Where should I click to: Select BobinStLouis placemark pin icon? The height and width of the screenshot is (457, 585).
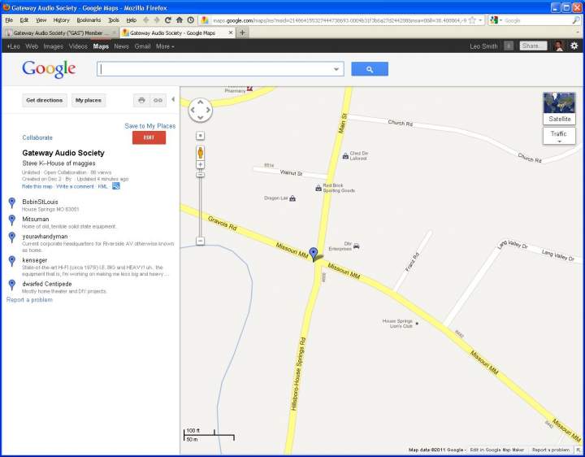(x=12, y=202)
